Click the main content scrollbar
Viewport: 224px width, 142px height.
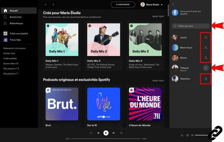point(168,10)
